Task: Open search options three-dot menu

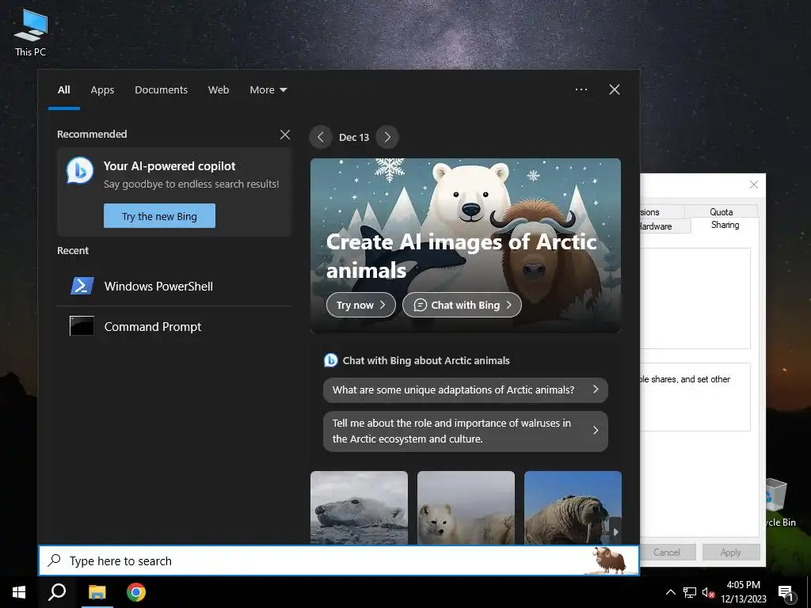Action: 581,89
